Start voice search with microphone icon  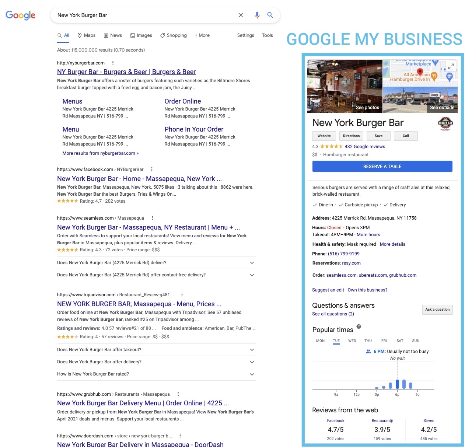click(x=257, y=15)
